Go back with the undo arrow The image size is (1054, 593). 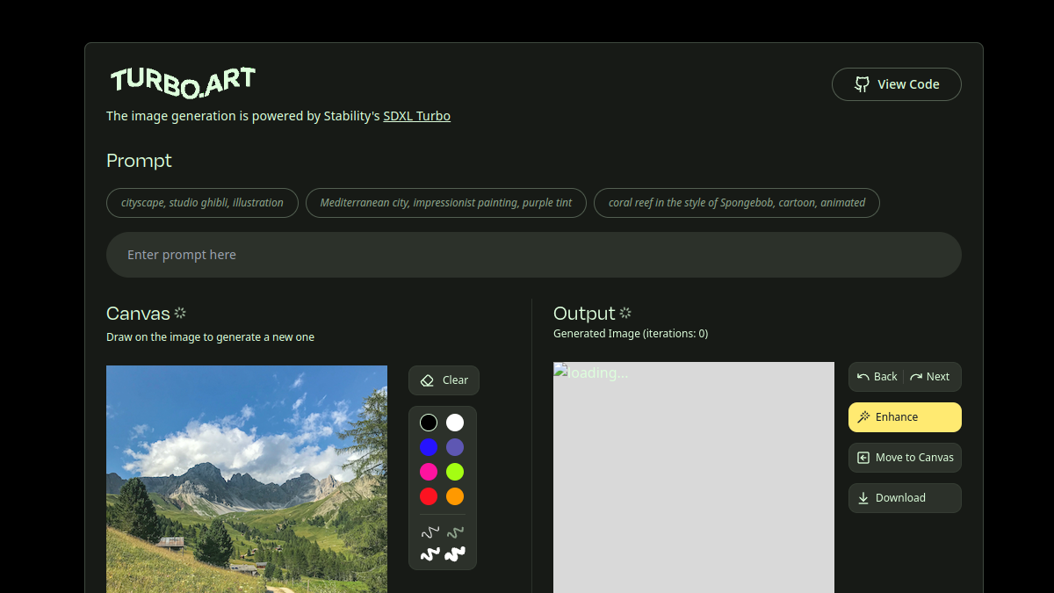[x=877, y=377]
